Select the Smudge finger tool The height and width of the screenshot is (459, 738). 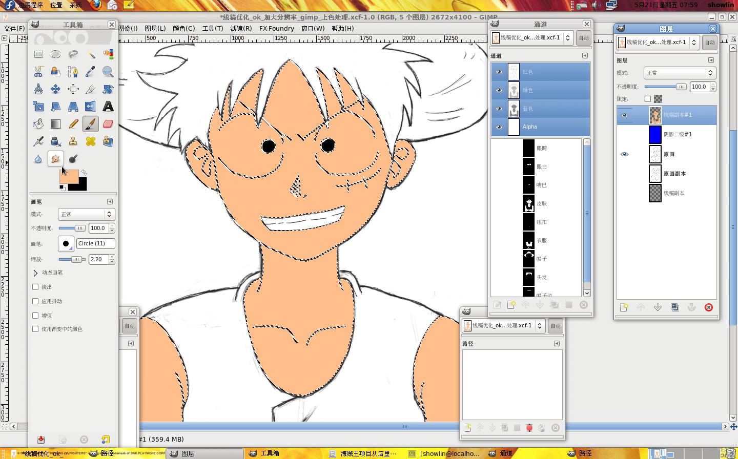coord(56,159)
